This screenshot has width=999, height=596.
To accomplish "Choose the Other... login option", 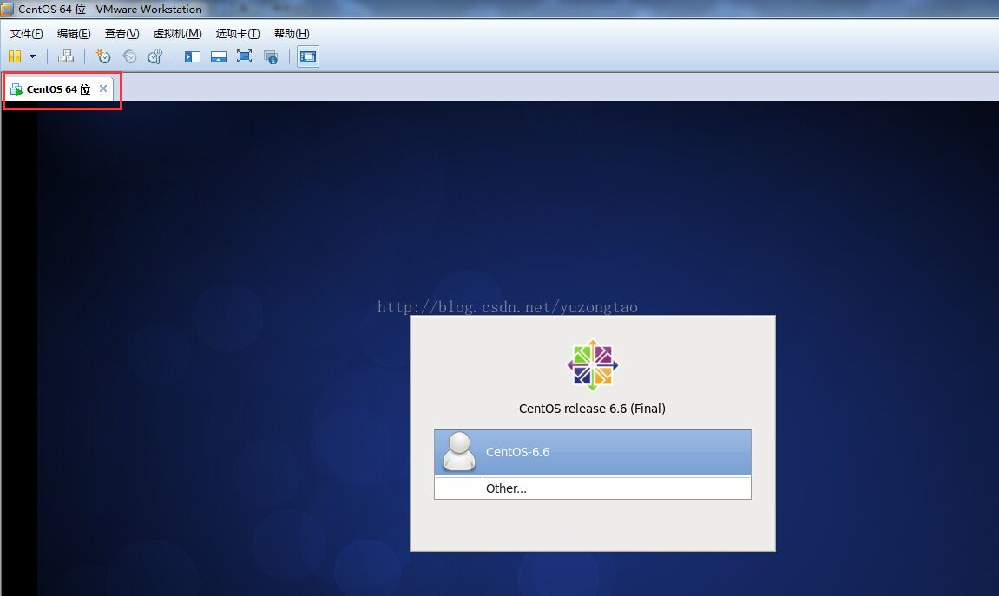I will (593, 488).
